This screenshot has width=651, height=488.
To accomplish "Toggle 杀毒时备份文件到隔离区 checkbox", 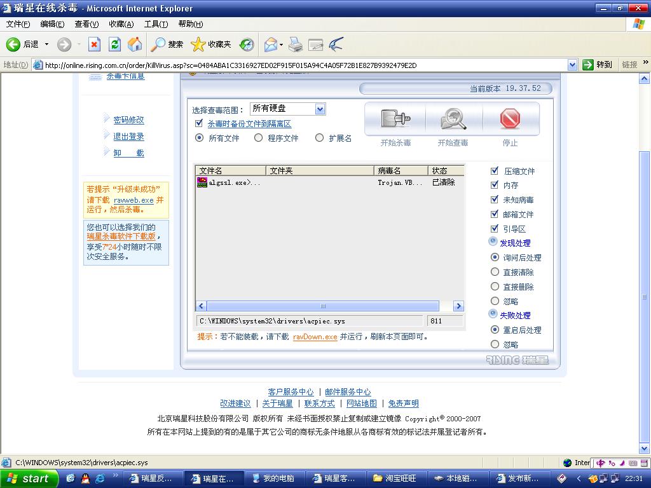I will (x=199, y=123).
